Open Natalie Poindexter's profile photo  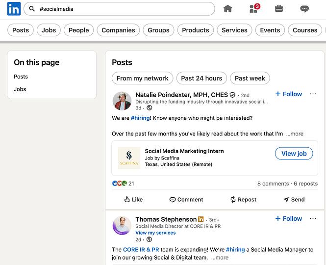click(122, 101)
